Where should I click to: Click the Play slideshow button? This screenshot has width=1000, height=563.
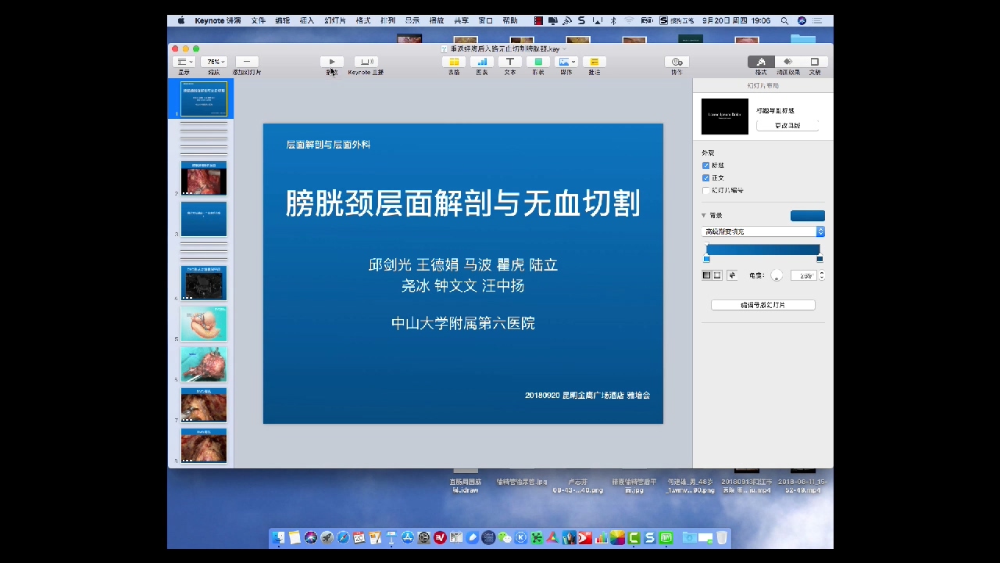pos(332,62)
